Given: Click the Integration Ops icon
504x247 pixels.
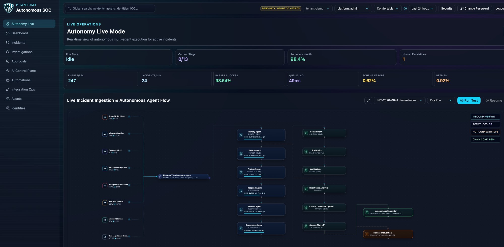Looking at the screenshot, I should pos(7,89).
